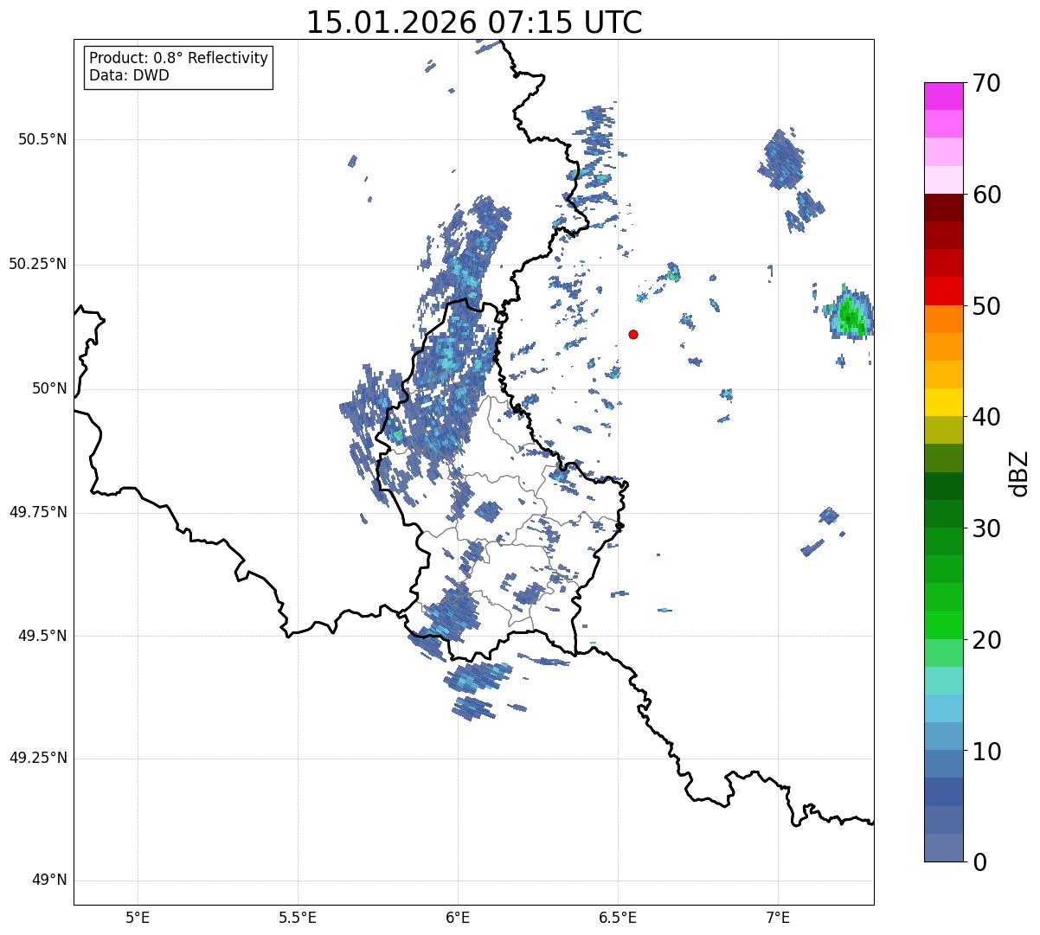
Task: Click the colorbar label '10'
Action: (x=987, y=752)
